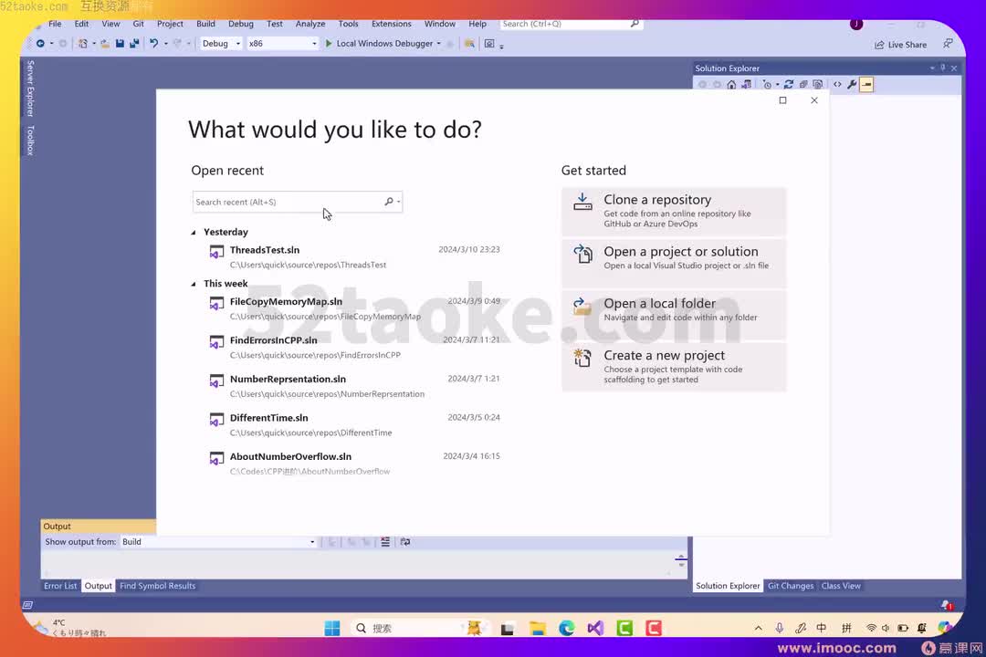Click the Open File toolbar icon
986x657 pixels.
pos(104,44)
